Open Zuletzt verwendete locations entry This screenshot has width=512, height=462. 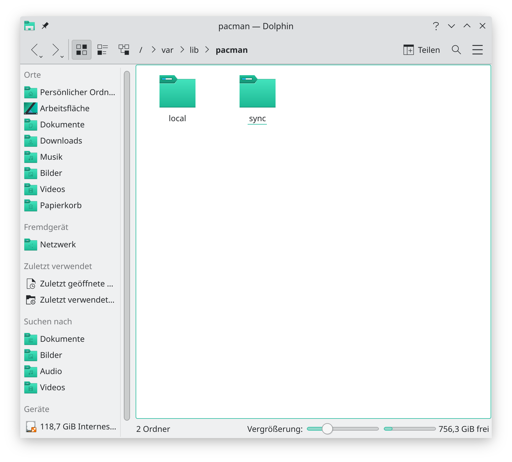(x=70, y=300)
